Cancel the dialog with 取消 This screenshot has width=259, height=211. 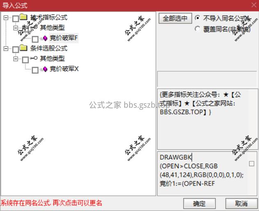[241, 204]
